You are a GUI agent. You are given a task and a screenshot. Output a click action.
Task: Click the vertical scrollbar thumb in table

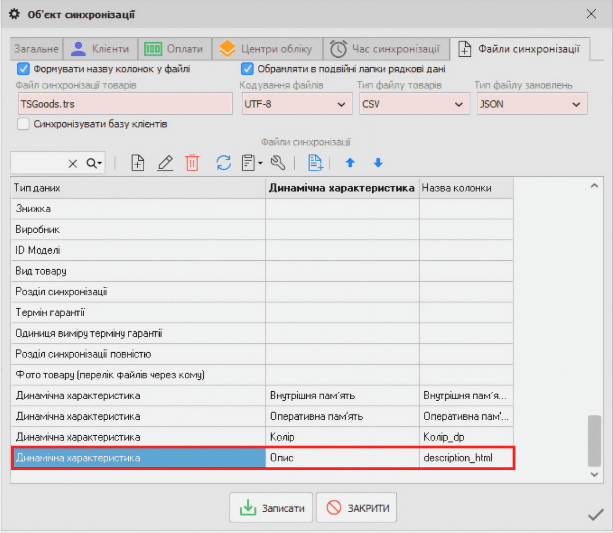point(594,441)
